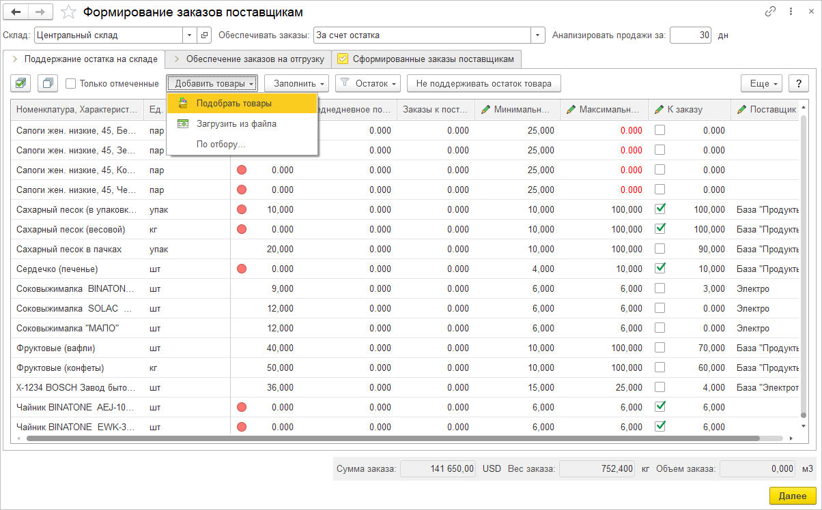
Task: Open the Центральный склад record via open icon
Action: (204, 35)
